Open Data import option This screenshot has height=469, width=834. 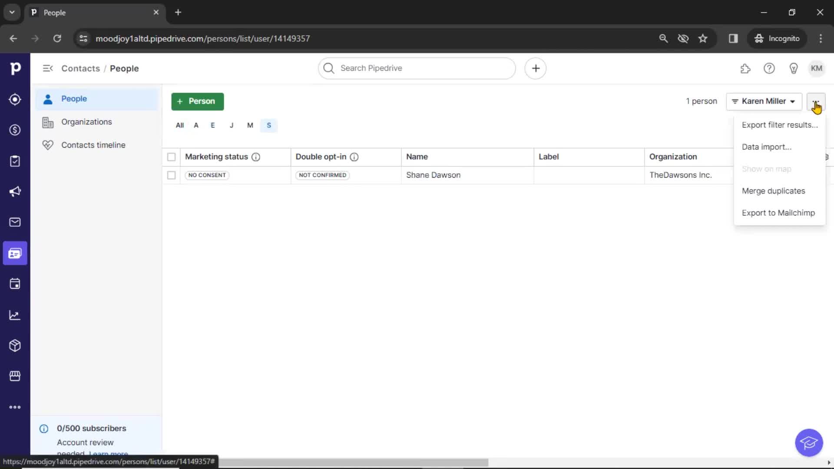pyautogui.click(x=766, y=147)
